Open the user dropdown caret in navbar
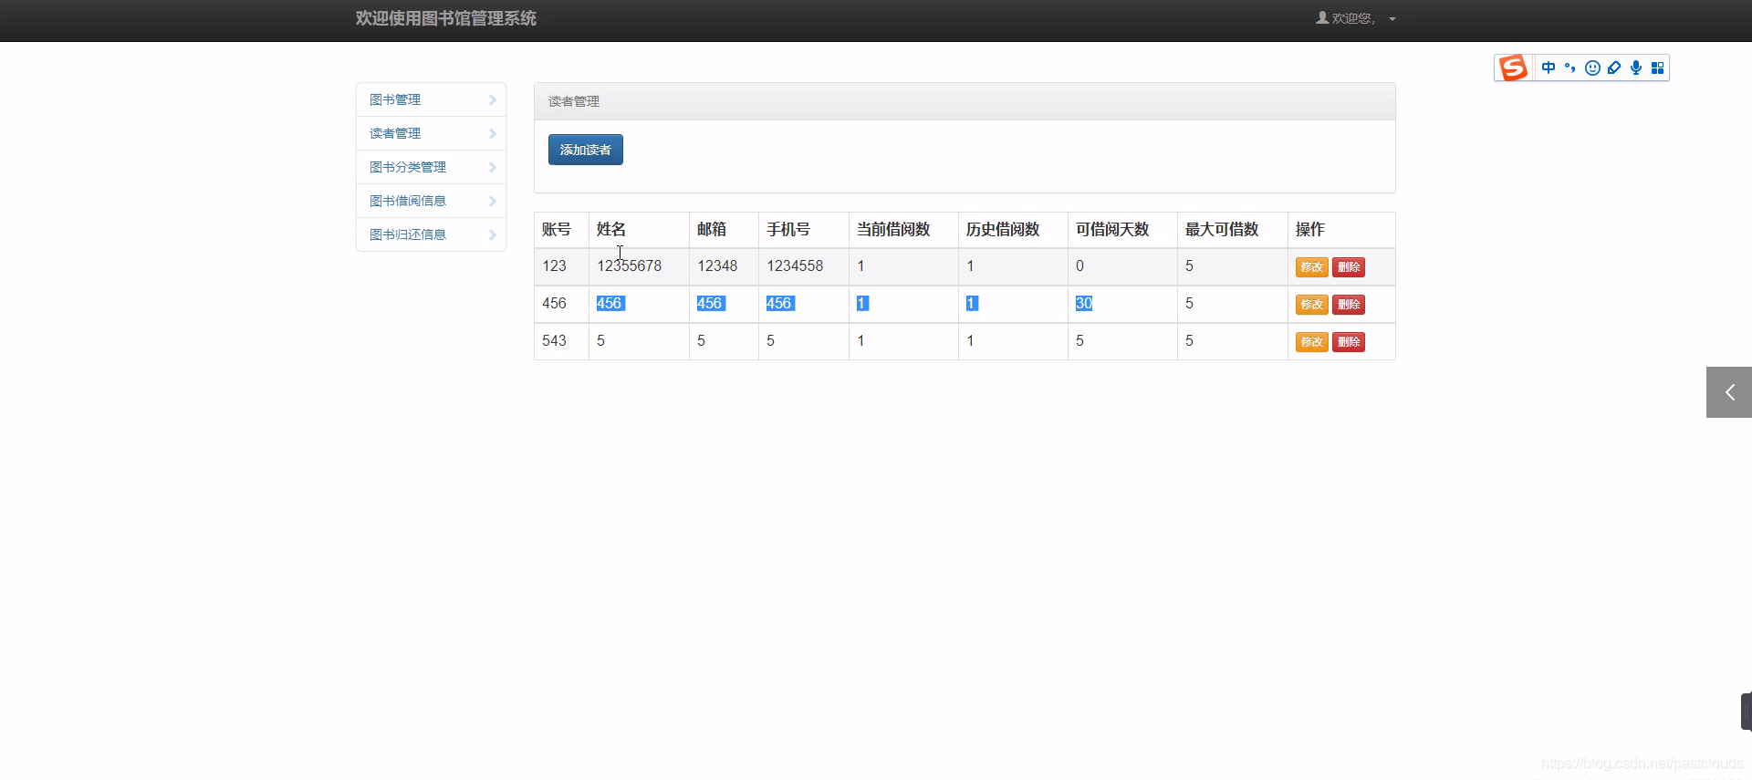Screen dimensions: 1752x780 pyautogui.click(x=1392, y=19)
